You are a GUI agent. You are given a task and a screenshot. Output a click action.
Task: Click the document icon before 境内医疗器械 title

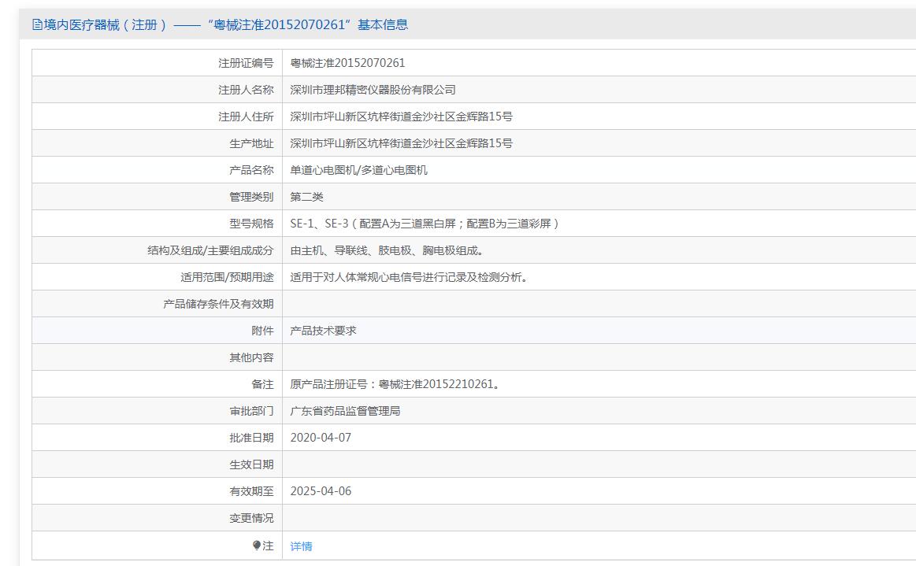[37, 24]
